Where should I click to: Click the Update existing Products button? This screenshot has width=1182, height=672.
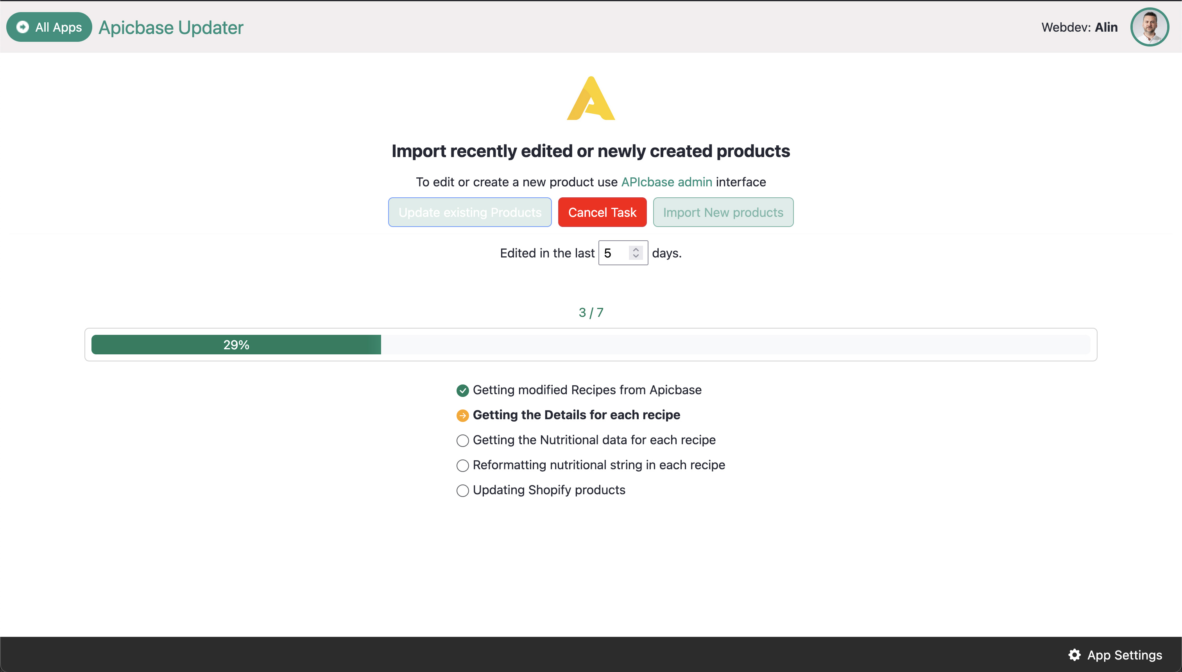click(469, 212)
